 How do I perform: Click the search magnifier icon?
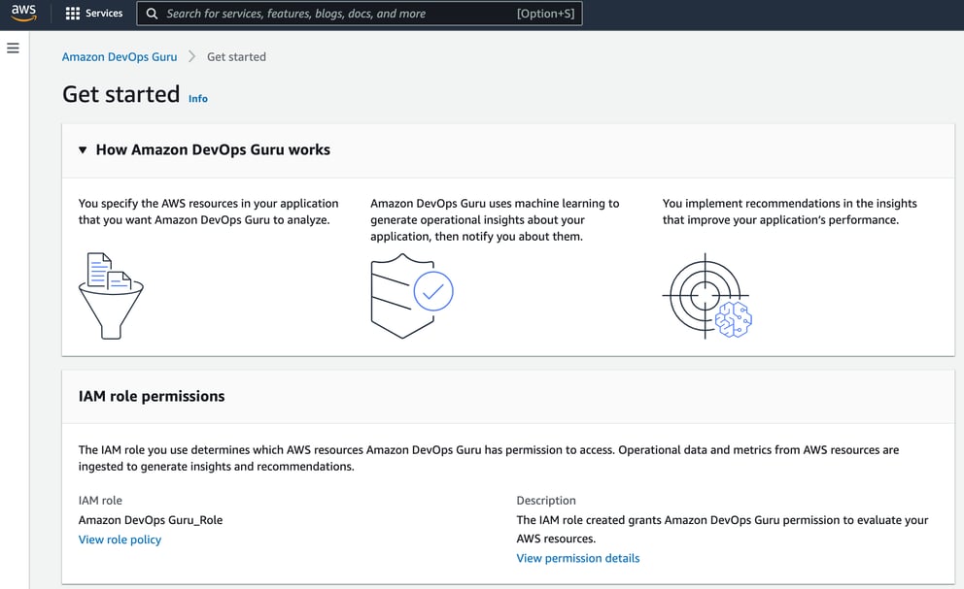point(152,13)
